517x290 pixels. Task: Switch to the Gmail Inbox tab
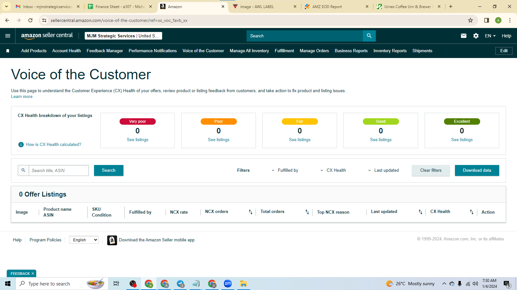click(x=48, y=6)
